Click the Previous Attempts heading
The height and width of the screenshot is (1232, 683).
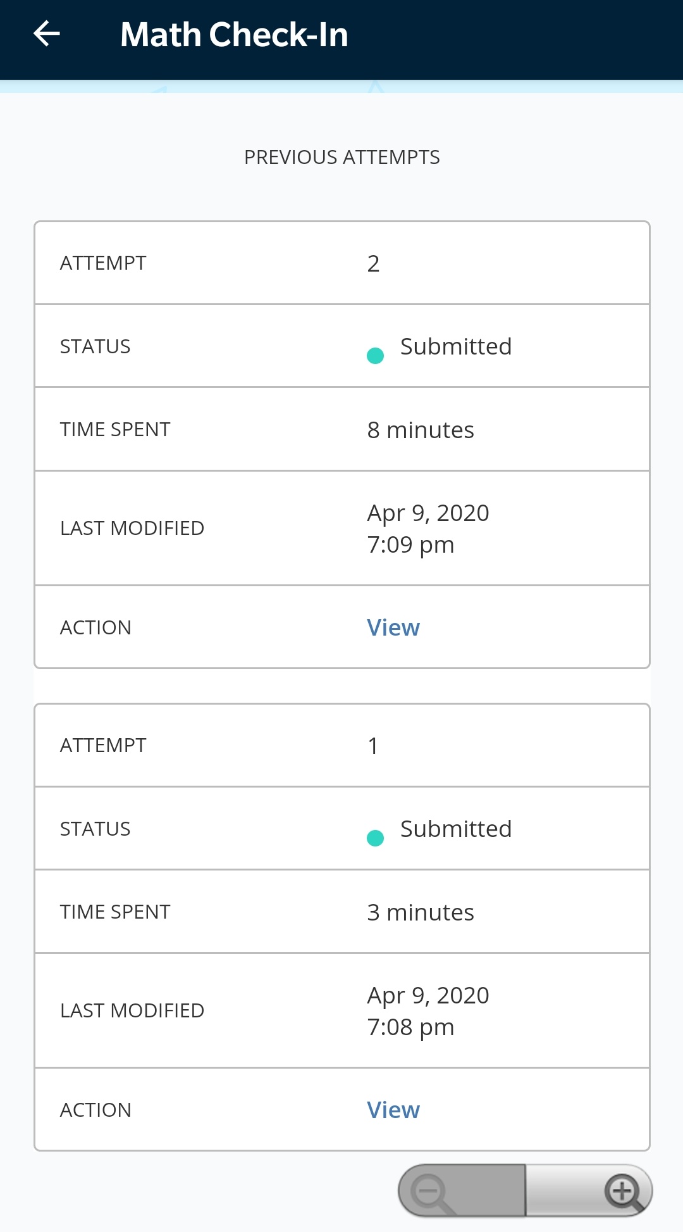tap(341, 157)
